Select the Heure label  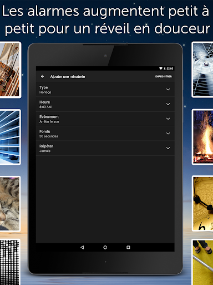[44, 102]
